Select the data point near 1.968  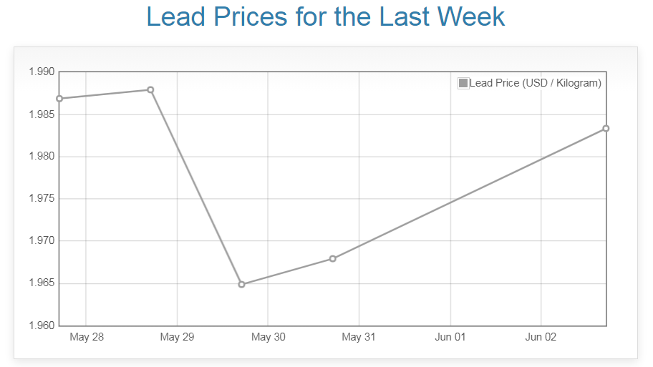coord(333,258)
